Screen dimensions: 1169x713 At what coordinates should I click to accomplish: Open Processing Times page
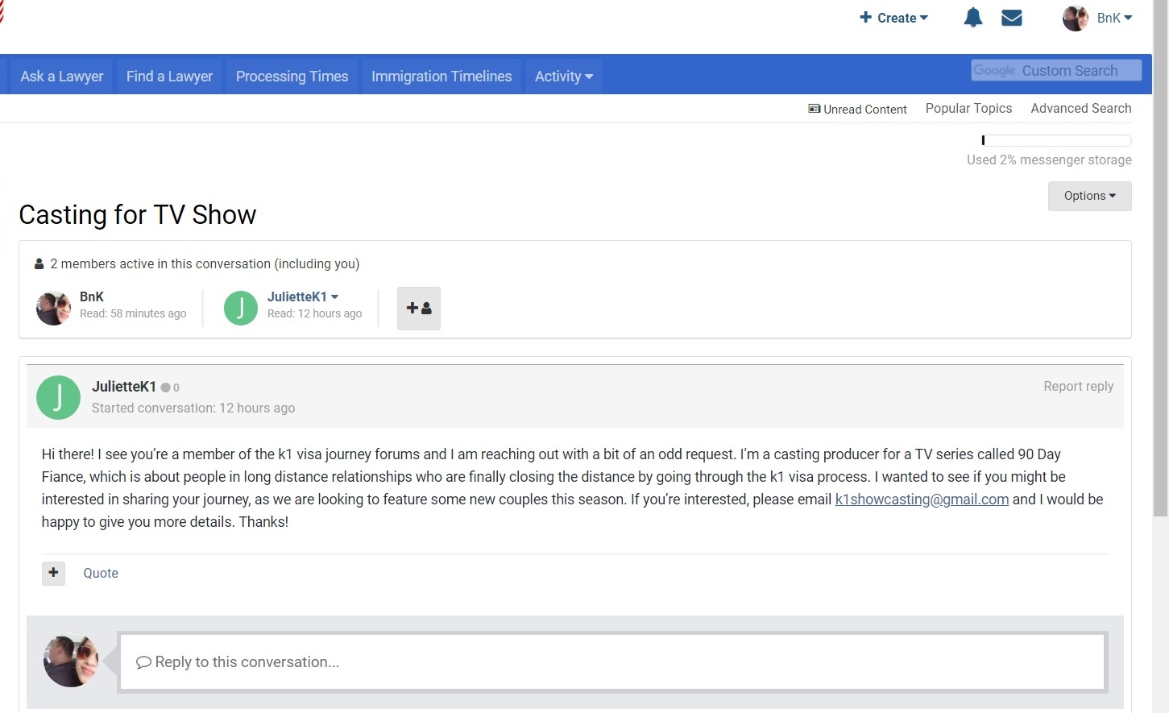pyautogui.click(x=292, y=77)
